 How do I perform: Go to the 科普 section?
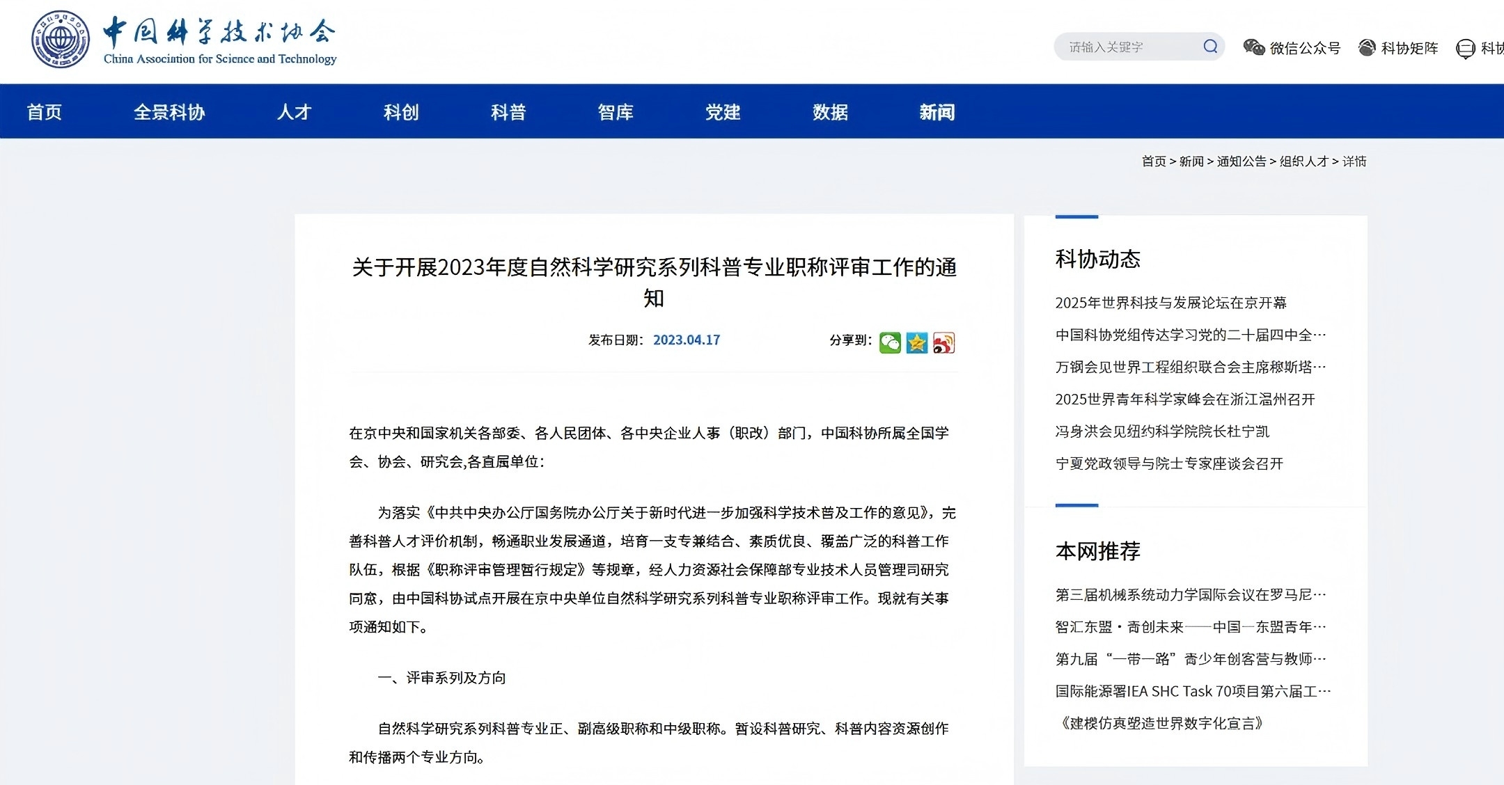click(x=508, y=112)
